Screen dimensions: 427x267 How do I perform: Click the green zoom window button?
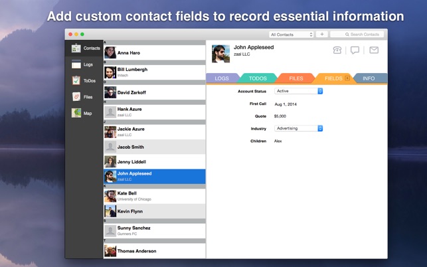click(x=82, y=35)
